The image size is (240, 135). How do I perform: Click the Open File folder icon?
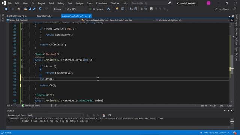[x=25, y=9]
